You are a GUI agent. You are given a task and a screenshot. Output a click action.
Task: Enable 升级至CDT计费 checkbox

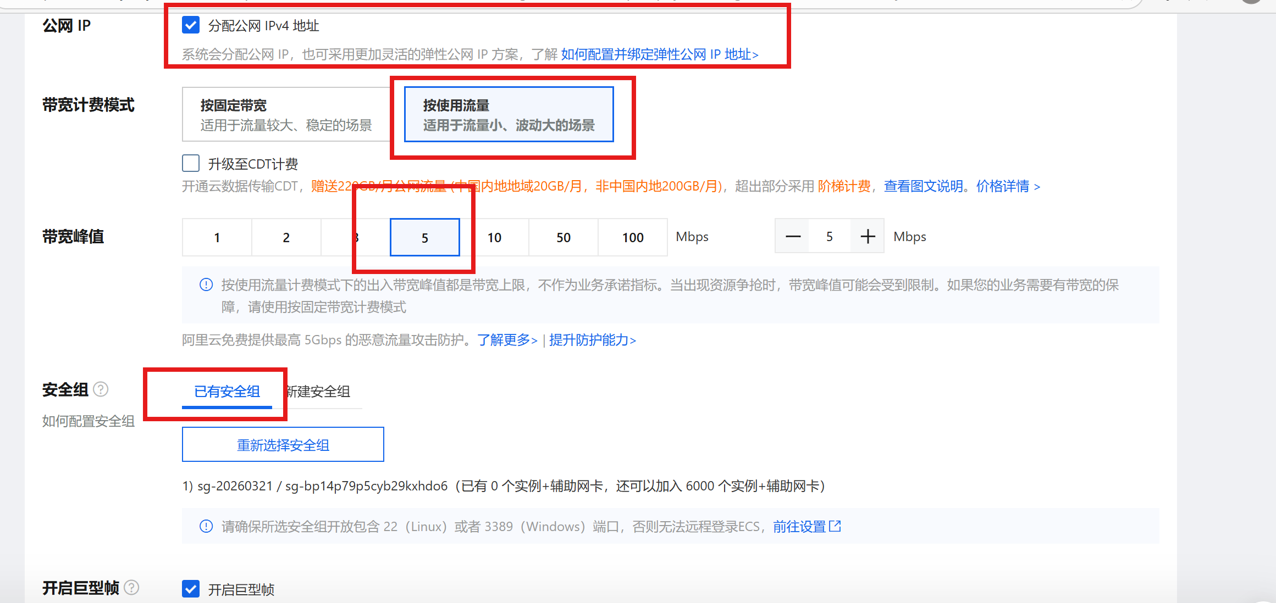(x=191, y=163)
